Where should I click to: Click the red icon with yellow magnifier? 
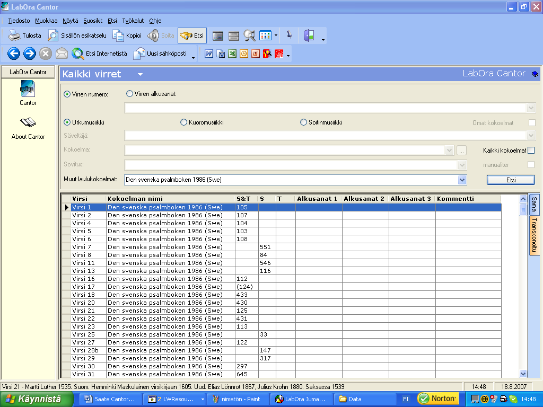267,54
